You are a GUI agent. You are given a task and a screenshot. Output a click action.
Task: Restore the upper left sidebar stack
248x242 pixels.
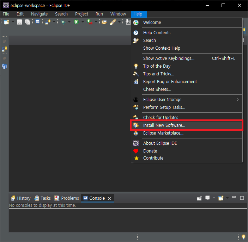click(4, 41)
